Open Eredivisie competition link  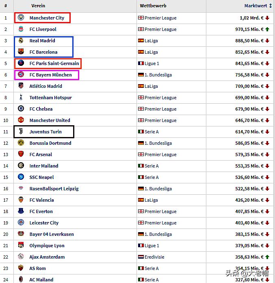156,257
